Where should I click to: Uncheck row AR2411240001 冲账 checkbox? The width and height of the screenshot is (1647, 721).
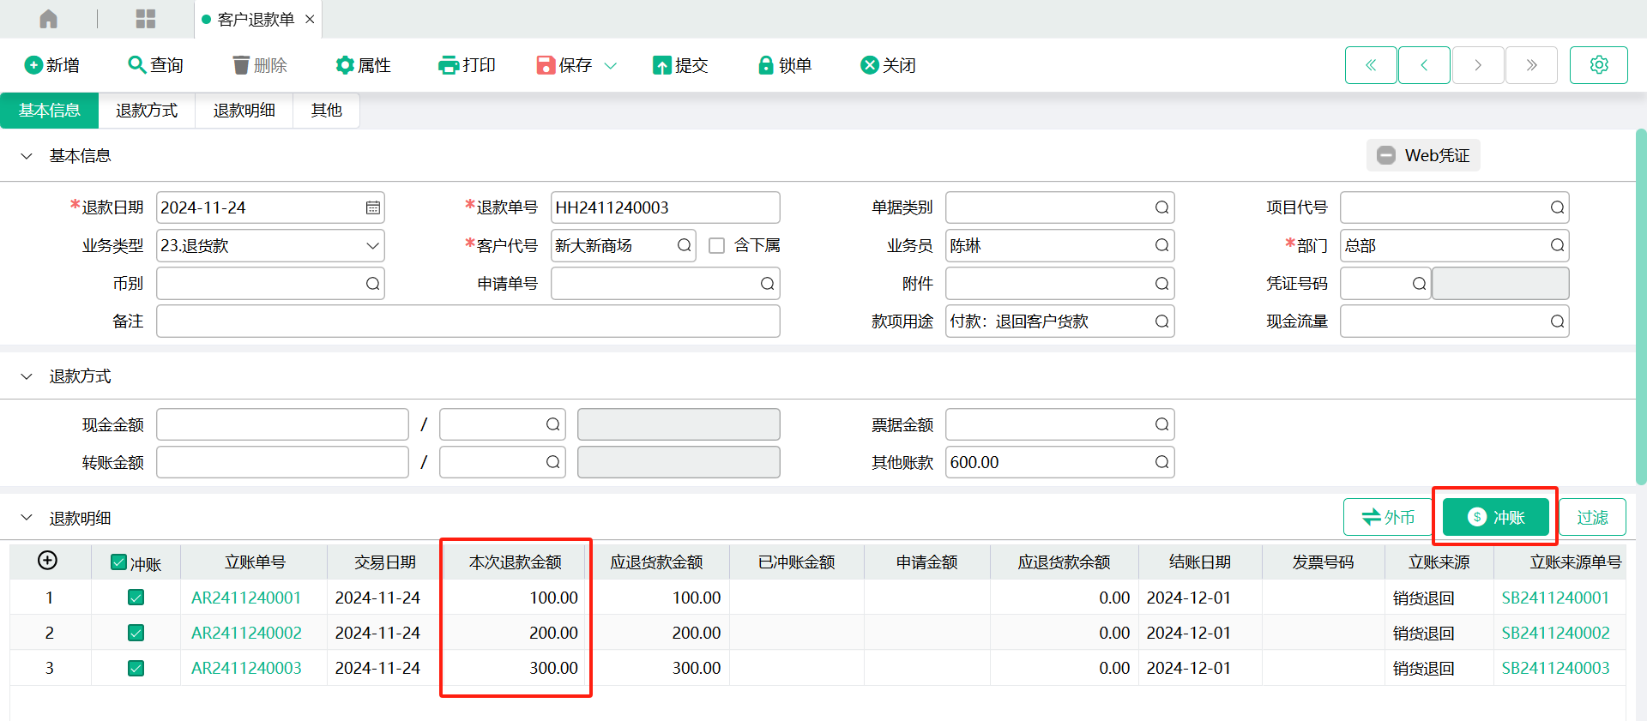136,598
